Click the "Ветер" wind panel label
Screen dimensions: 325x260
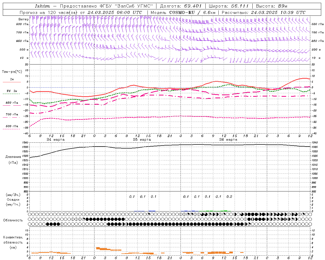pyautogui.click(x=23, y=19)
